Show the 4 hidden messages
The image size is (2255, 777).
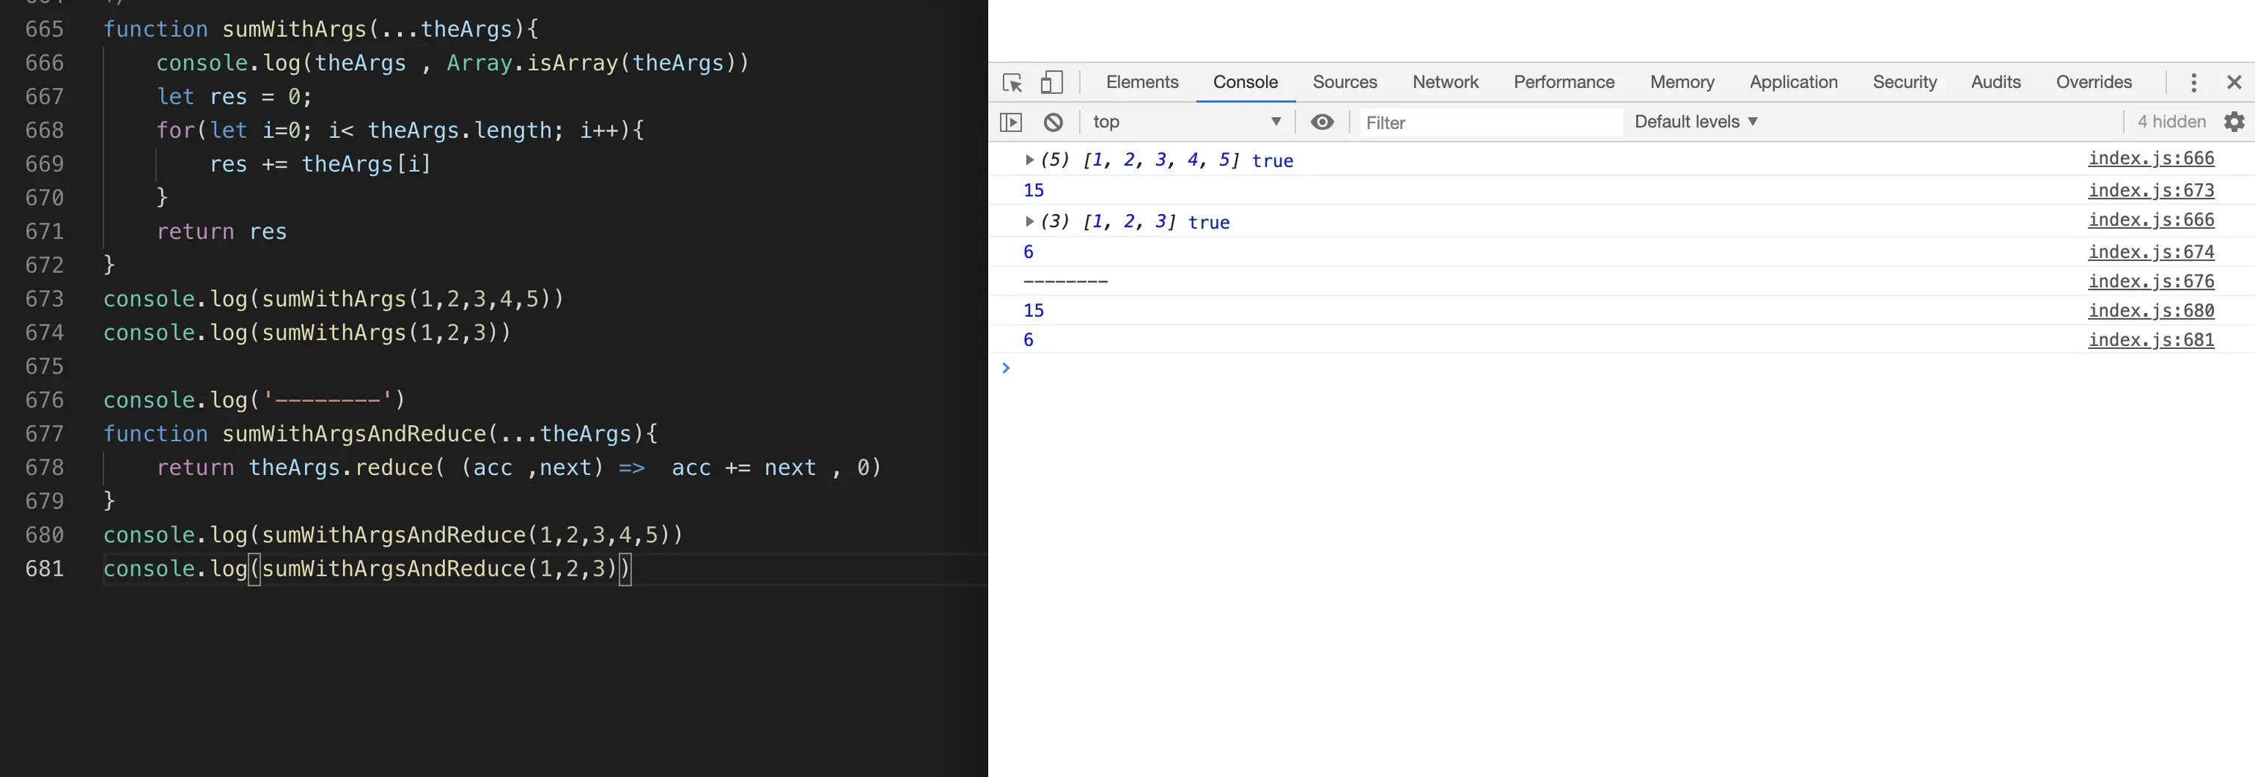point(2171,122)
